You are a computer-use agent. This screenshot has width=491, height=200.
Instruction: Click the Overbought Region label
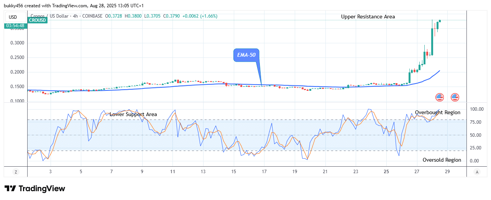pos(438,113)
